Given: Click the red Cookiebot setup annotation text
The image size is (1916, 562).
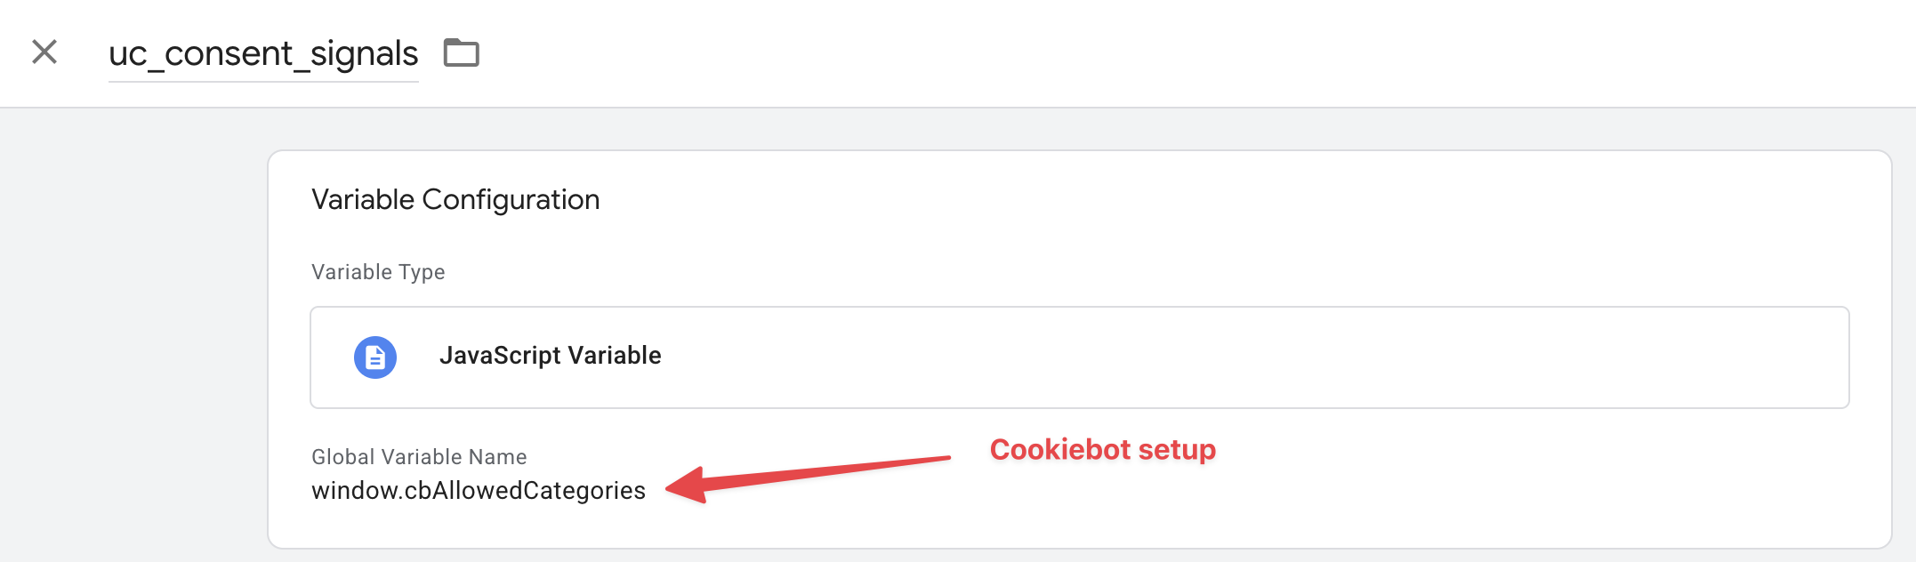Looking at the screenshot, I should click(1102, 450).
